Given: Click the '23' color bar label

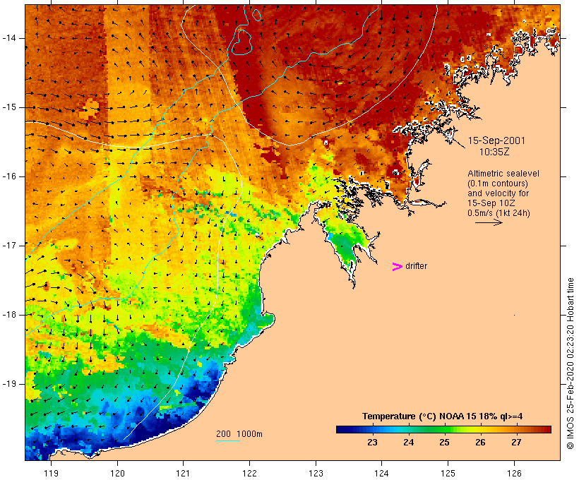Looking at the screenshot, I should 372,443.
